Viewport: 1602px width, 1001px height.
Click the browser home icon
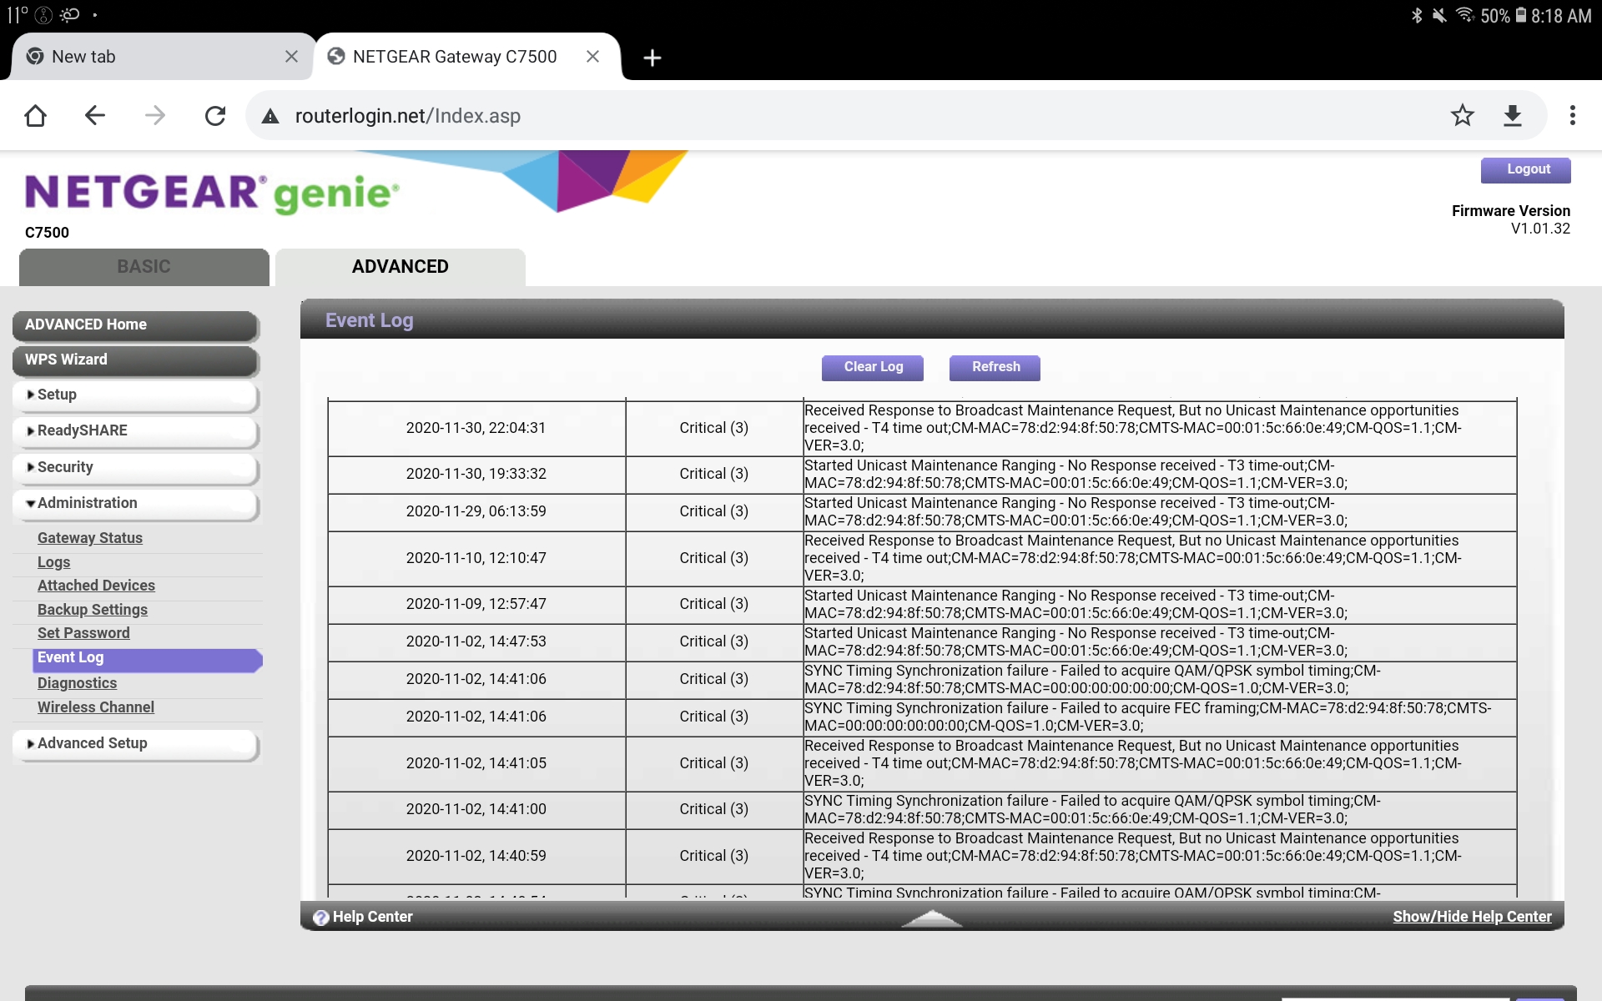coord(35,115)
